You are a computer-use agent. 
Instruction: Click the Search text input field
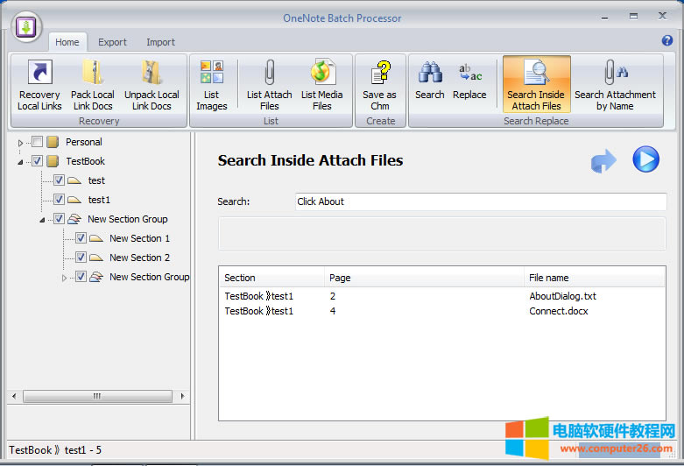[481, 201]
